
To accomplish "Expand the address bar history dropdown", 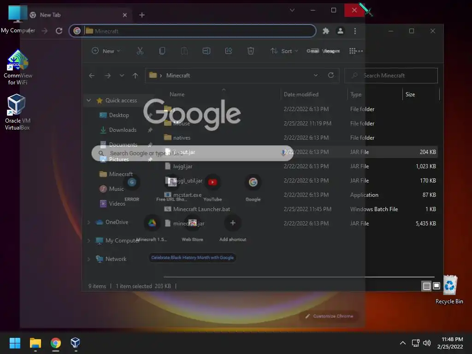I will click(x=315, y=75).
